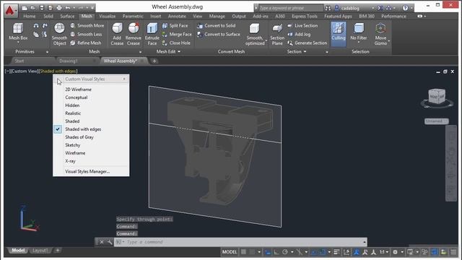Open the annotation scale 1:1 dropdown

[x=383, y=252]
